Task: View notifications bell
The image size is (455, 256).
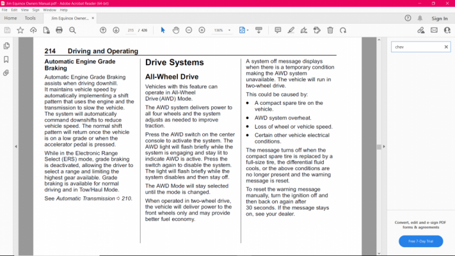Action: click(x=420, y=19)
